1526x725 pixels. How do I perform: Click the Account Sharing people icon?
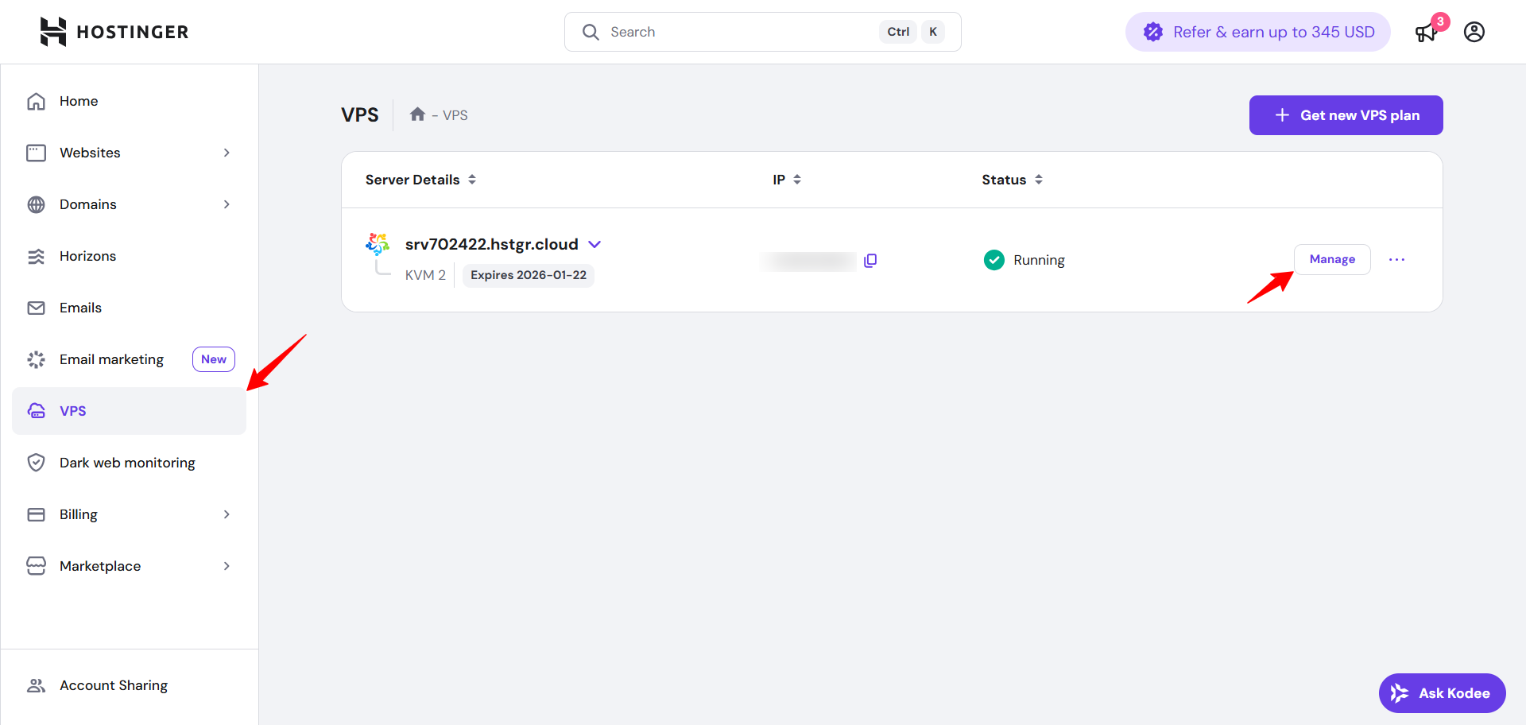coord(37,685)
